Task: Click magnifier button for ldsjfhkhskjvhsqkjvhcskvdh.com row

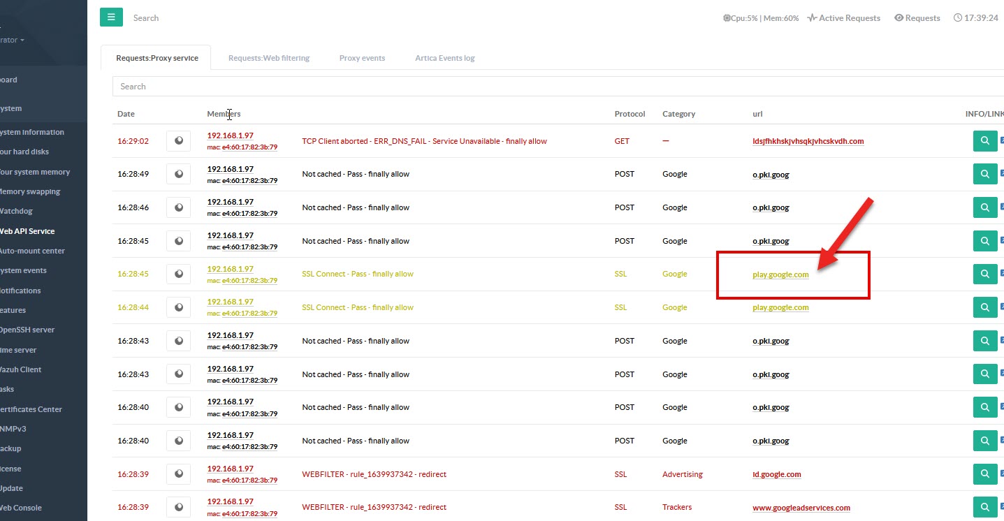Action: point(984,141)
